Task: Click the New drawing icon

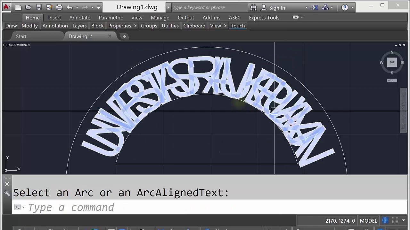Action: click(x=18, y=7)
